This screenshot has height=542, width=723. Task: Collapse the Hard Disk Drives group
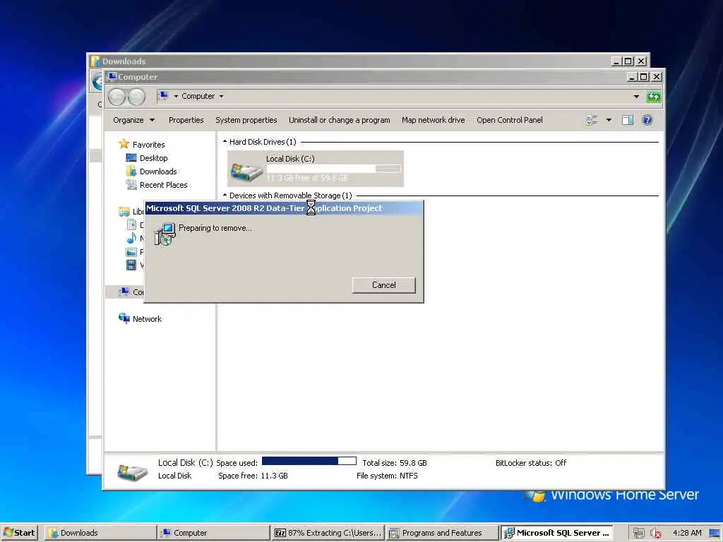[225, 141]
